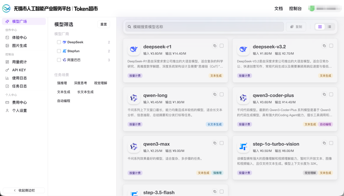344x196 pixels.
Task: Select the deepseek-v3.2 card checkbox
Action: [x=331, y=46]
